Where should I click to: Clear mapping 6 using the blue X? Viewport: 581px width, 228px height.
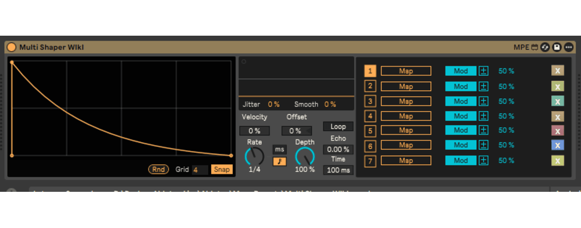[557, 145]
